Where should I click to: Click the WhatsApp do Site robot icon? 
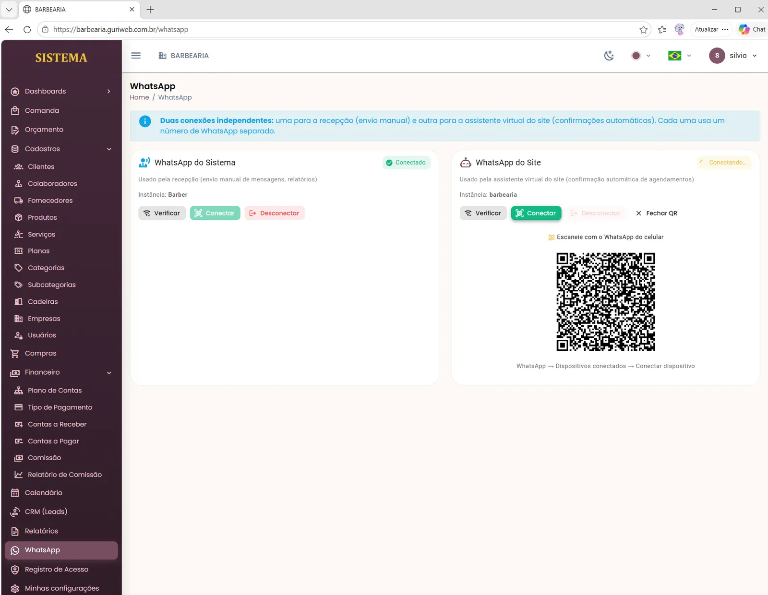tap(466, 163)
